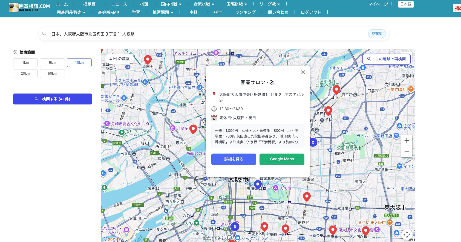
Task: Click ログアウト to sign out
Action: coord(311,12)
